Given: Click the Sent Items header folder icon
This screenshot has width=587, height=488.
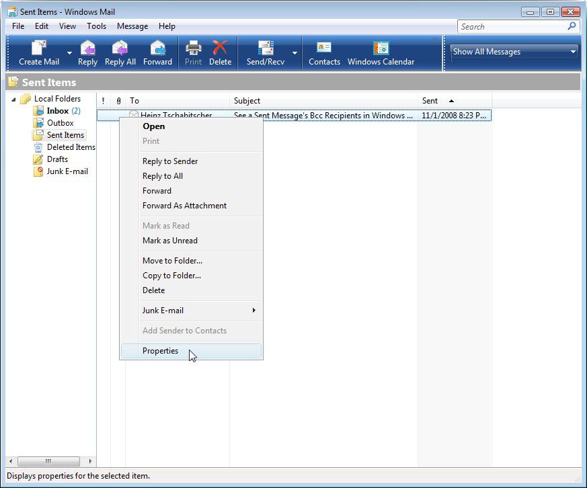Looking at the screenshot, I should point(13,81).
